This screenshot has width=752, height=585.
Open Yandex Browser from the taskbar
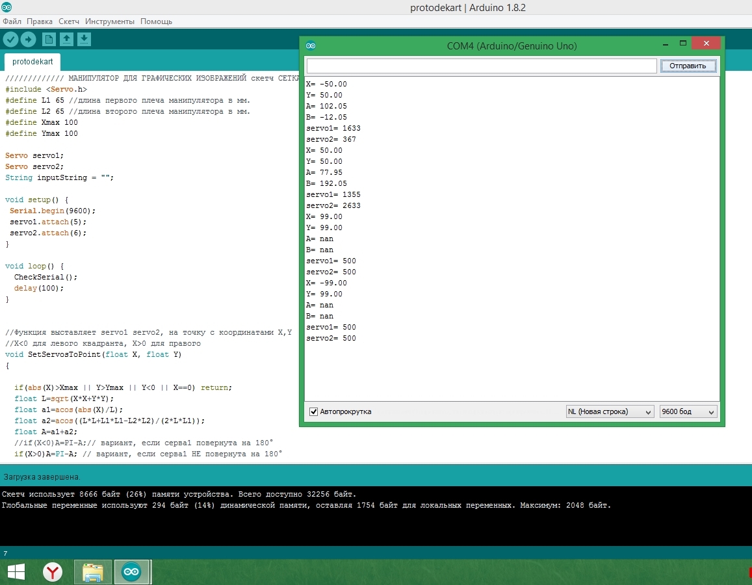(53, 572)
